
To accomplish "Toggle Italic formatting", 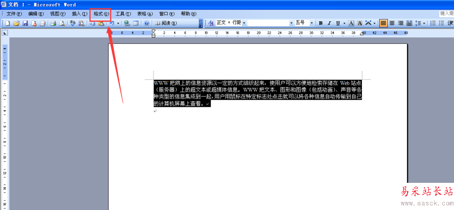I will point(329,23).
